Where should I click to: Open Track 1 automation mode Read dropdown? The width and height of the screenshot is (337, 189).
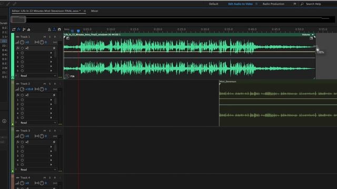click(x=38, y=76)
